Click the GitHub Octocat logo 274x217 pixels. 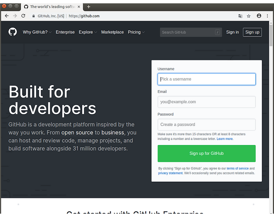click(x=12, y=32)
